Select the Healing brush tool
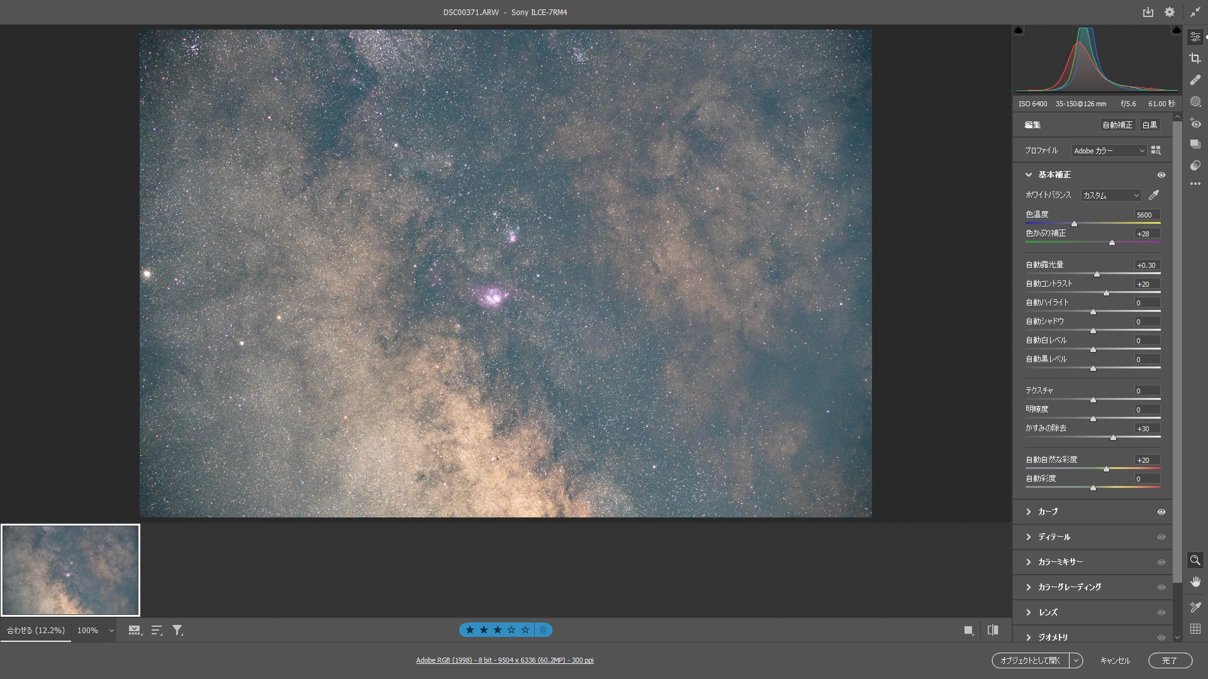This screenshot has width=1208, height=679. click(1195, 80)
